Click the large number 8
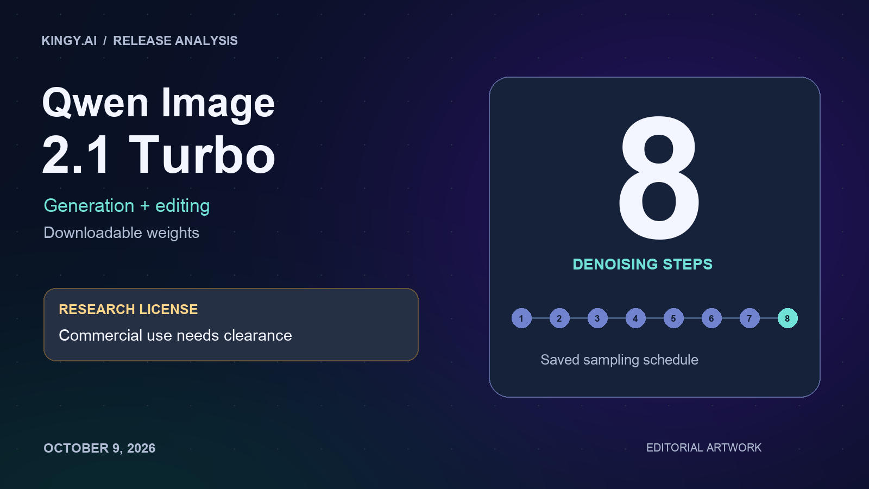The height and width of the screenshot is (489, 869). coord(659,178)
